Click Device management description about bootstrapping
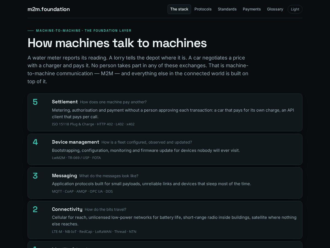This screenshot has width=330, height=248. coord(146,150)
